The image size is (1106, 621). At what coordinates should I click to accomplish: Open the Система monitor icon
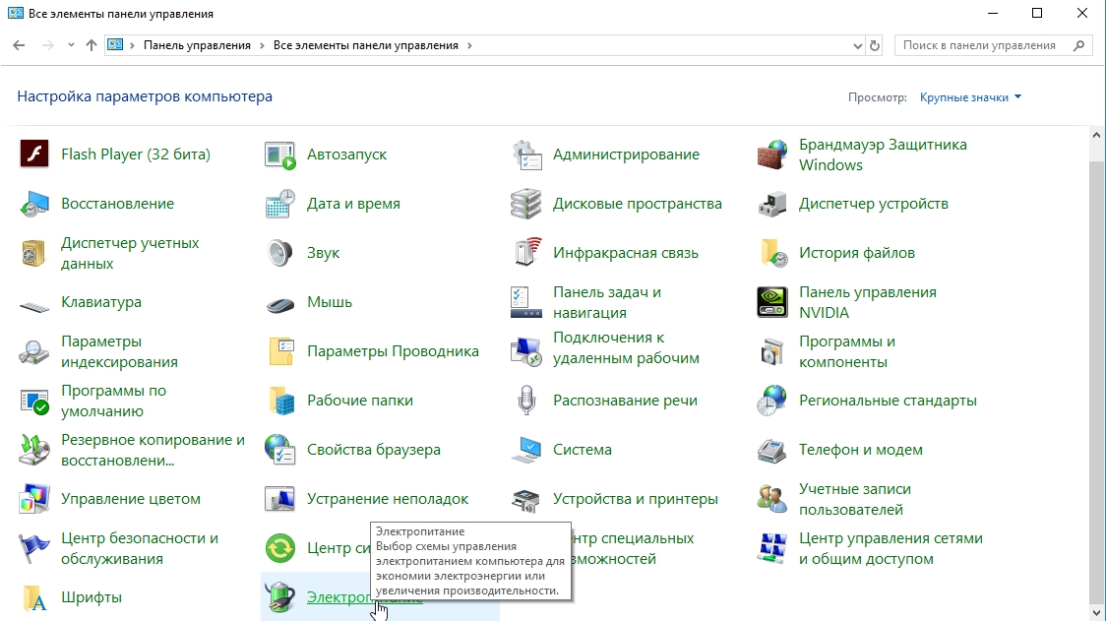point(526,450)
